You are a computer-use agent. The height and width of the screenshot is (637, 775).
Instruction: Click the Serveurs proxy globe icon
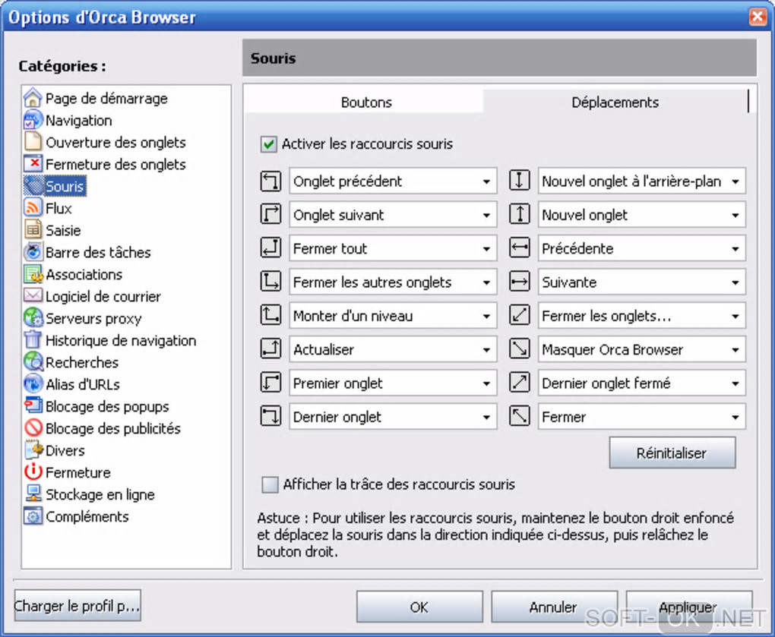point(33,318)
